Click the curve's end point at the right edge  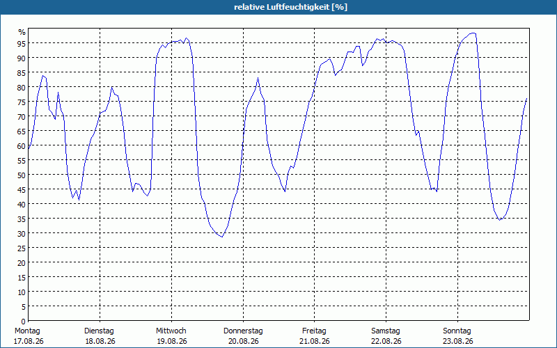click(526, 98)
